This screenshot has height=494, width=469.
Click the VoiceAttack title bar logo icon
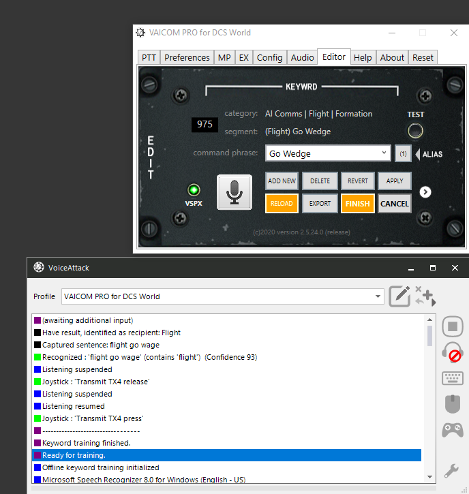(x=39, y=268)
